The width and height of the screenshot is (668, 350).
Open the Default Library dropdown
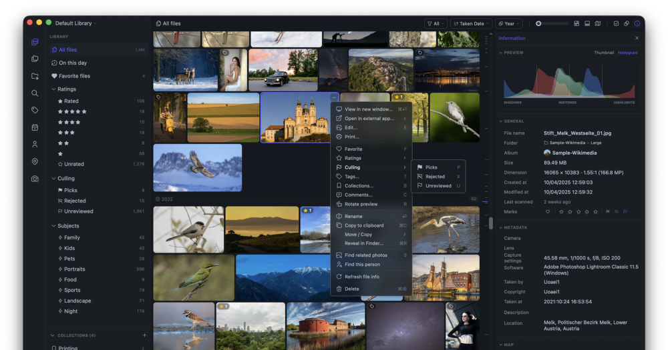tap(76, 23)
